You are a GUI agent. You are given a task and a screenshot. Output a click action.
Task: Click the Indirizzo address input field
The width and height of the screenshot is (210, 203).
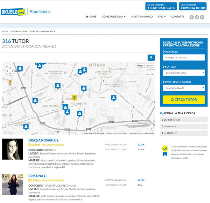[184, 57]
